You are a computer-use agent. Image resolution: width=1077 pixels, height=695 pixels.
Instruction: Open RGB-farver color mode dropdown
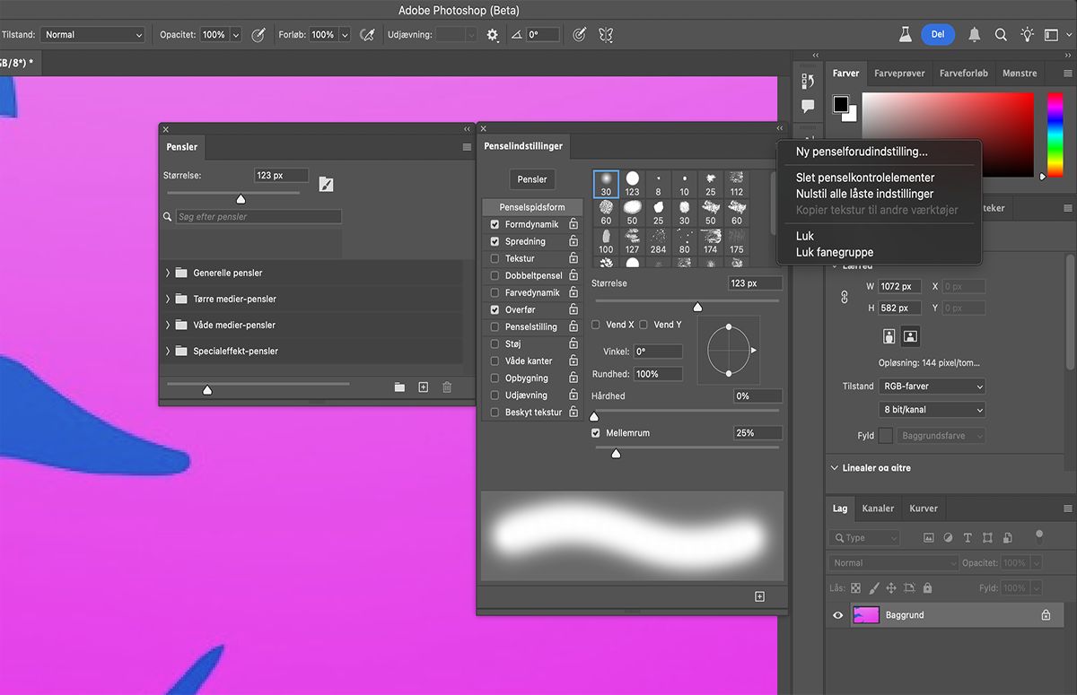932,386
